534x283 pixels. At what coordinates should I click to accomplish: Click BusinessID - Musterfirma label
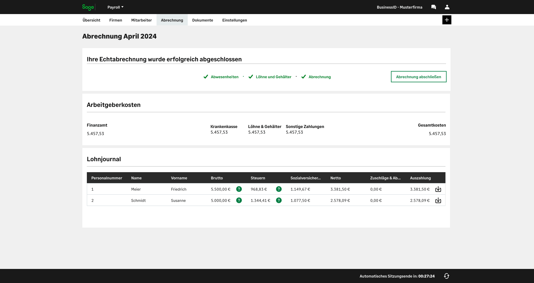click(x=399, y=7)
